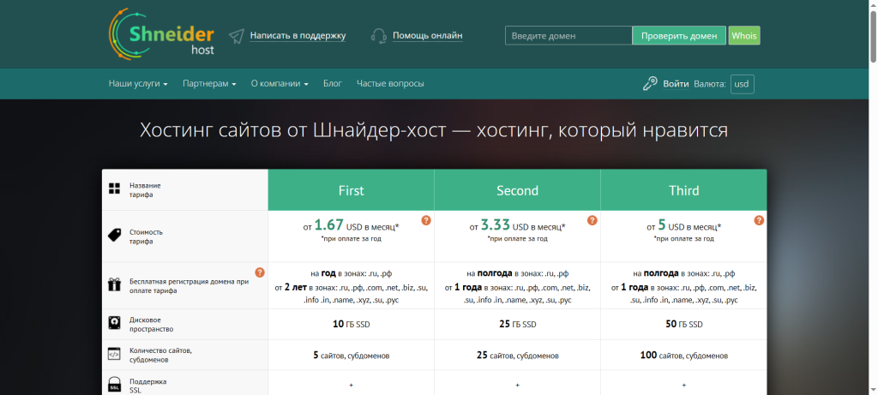
Task: Click the headset online help icon
Action: click(379, 36)
